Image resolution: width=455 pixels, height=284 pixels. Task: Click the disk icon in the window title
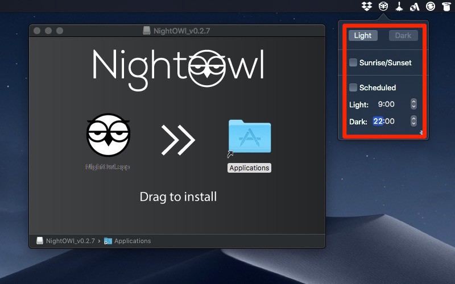pos(147,31)
